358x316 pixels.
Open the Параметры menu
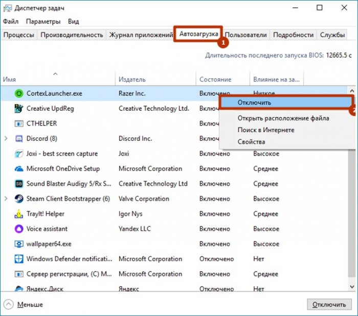tap(43, 21)
